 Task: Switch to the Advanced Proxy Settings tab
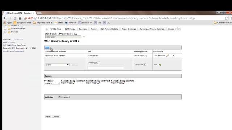pyautogui.click(x=152, y=29)
